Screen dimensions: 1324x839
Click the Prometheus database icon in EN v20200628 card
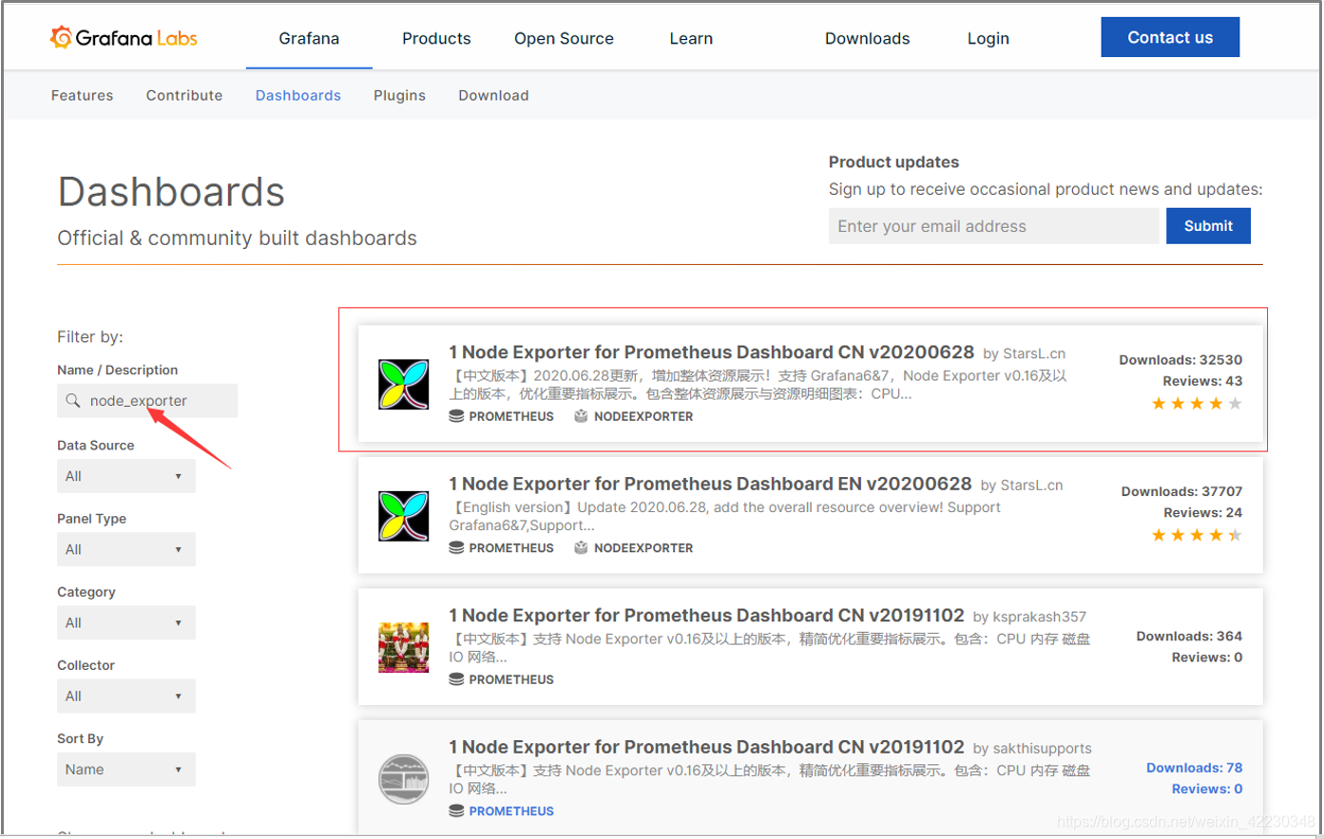456,548
